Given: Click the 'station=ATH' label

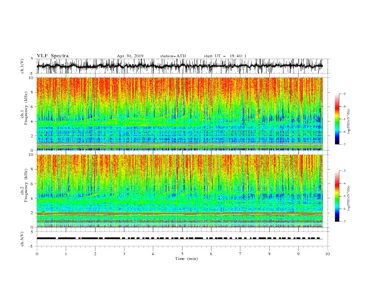Looking at the screenshot, I should tap(173, 56).
